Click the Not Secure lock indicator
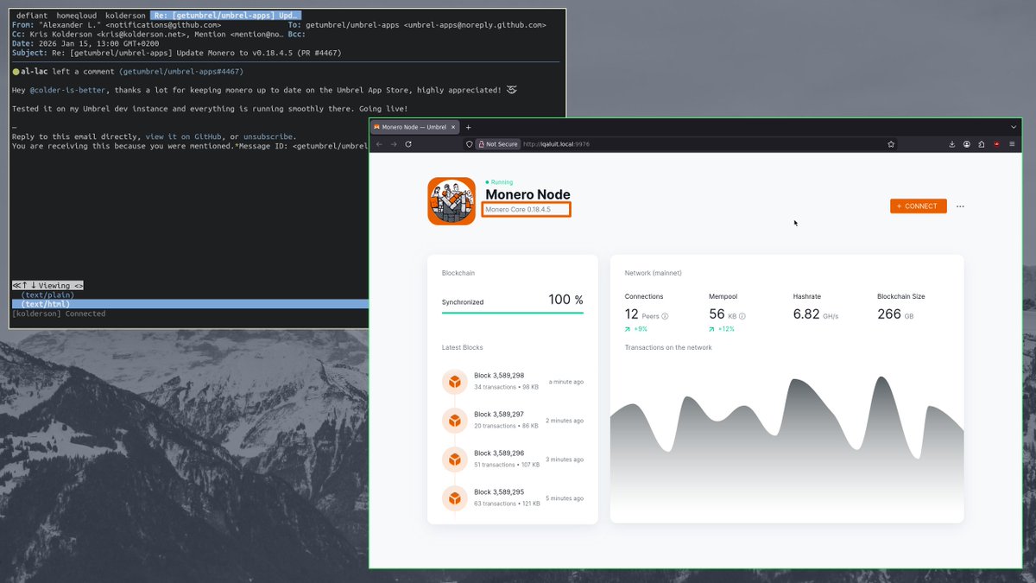This screenshot has width=1036, height=583. 498,144
